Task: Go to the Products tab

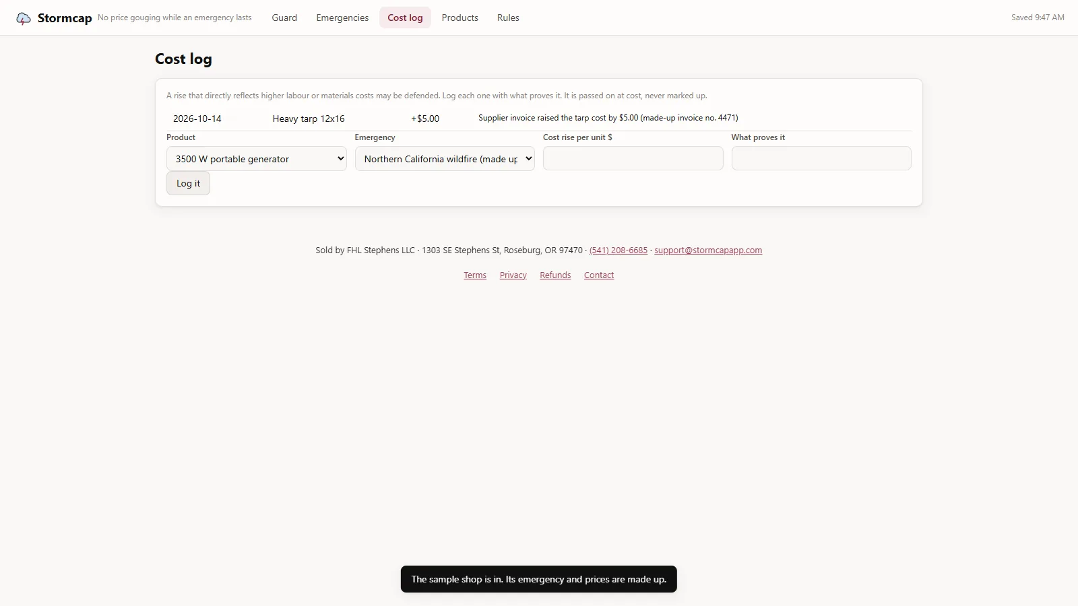Action: pyautogui.click(x=460, y=18)
